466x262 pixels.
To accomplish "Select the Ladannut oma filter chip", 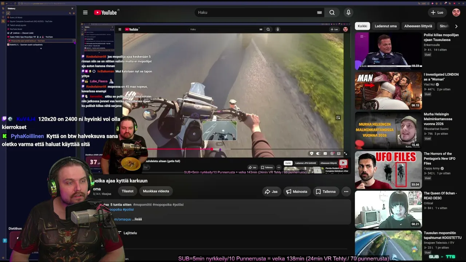I will 386,26.
